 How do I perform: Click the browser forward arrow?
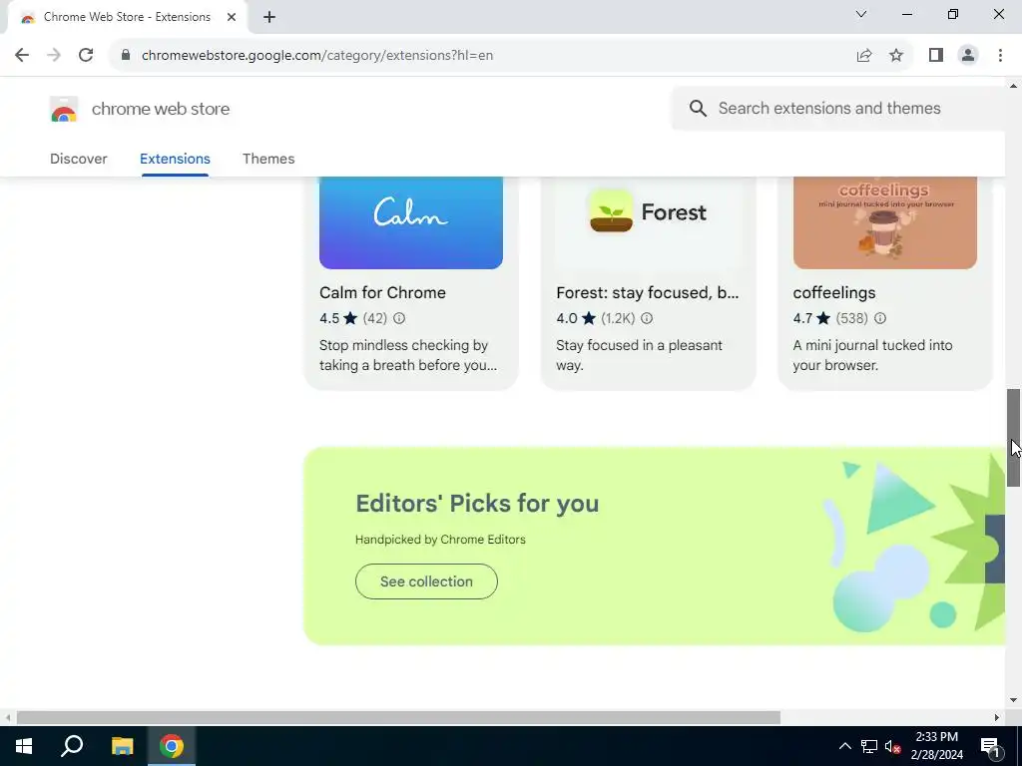tap(54, 56)
